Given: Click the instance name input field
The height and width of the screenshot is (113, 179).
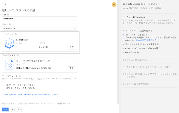Looking at the screenshot, I should click(x=40, y=18).
